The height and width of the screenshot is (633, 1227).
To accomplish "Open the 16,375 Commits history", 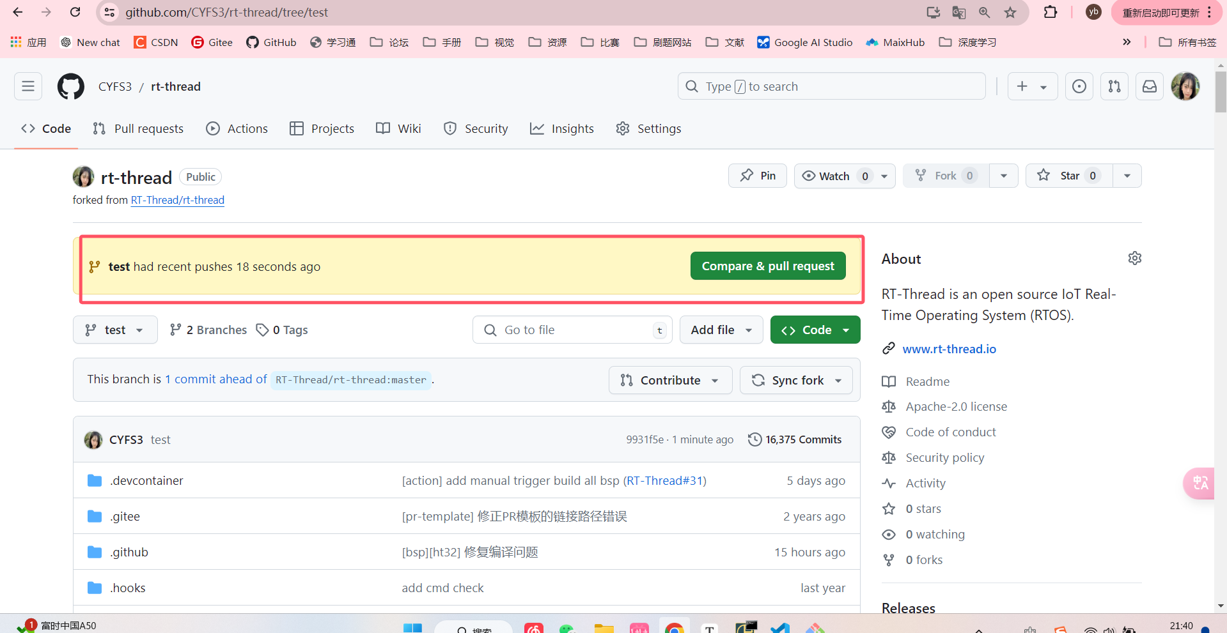I will click(795, 439).
